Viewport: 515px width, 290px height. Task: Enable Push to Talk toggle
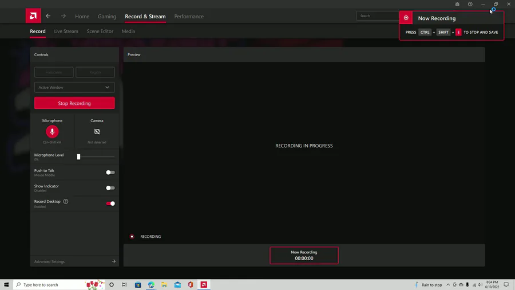click(110, 173)
